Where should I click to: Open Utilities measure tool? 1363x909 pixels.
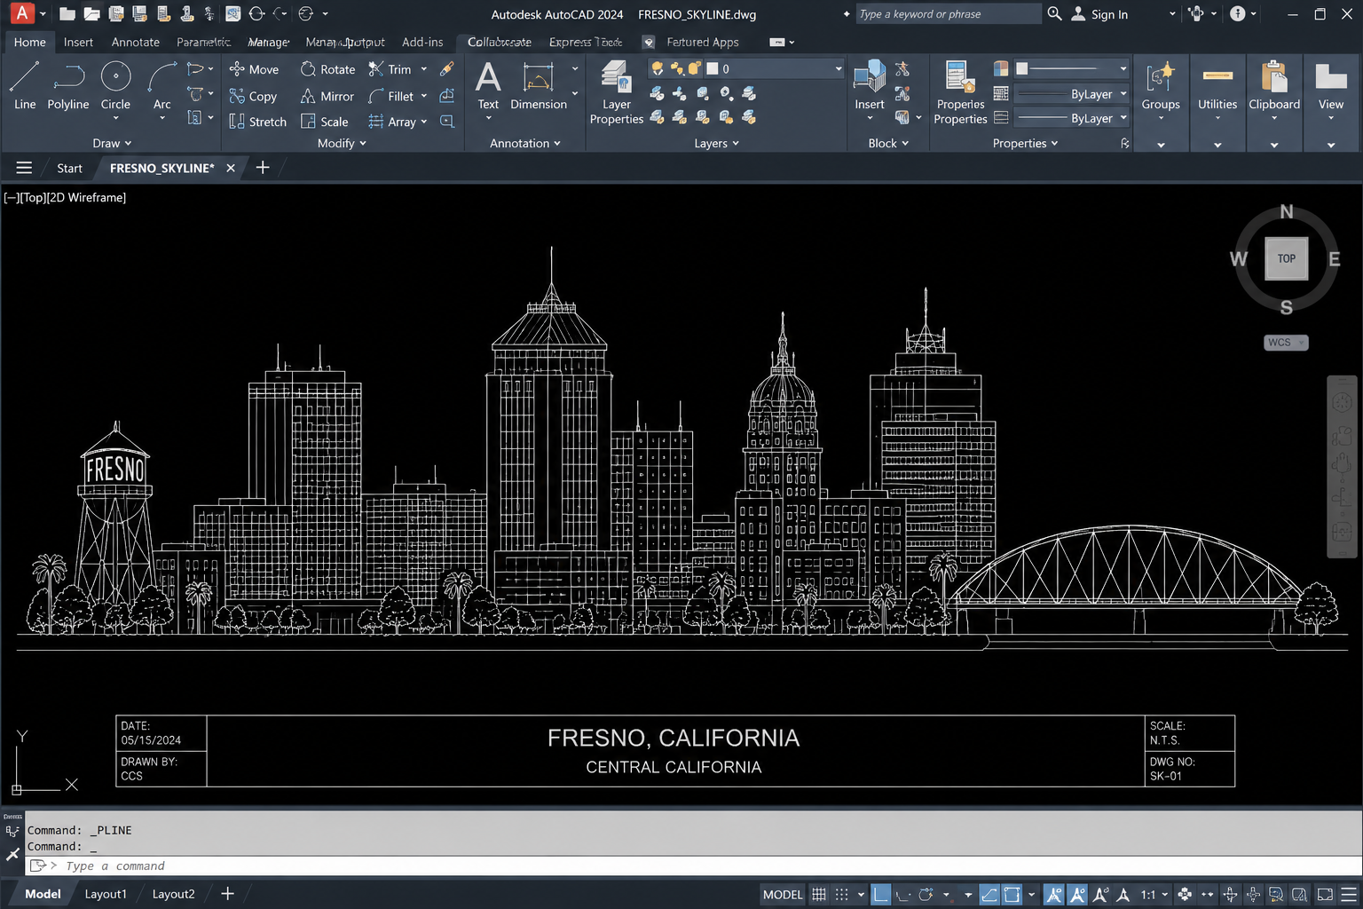1217,86
